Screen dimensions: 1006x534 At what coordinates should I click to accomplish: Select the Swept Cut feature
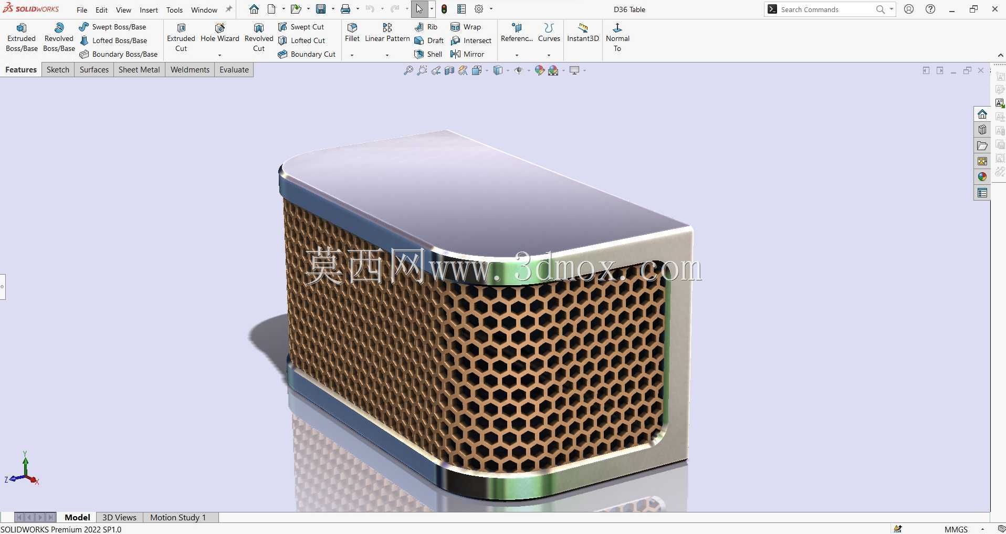[301, 27]
